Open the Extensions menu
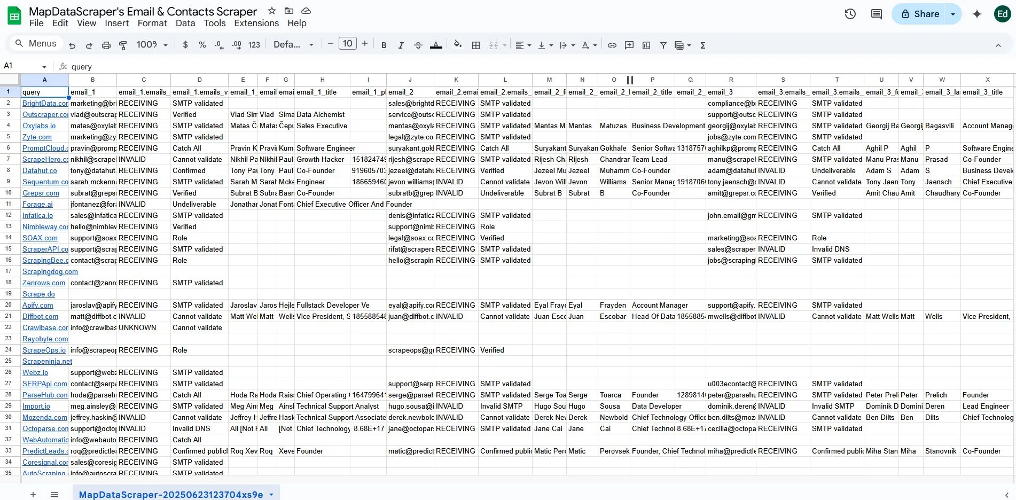Image resolution: width=1016 pixels, height=500 pixels. click(256, 23)
